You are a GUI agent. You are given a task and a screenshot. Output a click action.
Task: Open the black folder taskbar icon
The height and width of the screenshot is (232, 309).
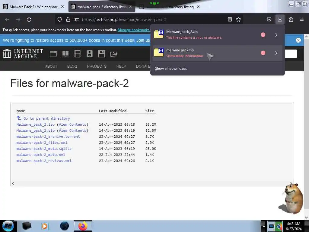tap(27, 226)
